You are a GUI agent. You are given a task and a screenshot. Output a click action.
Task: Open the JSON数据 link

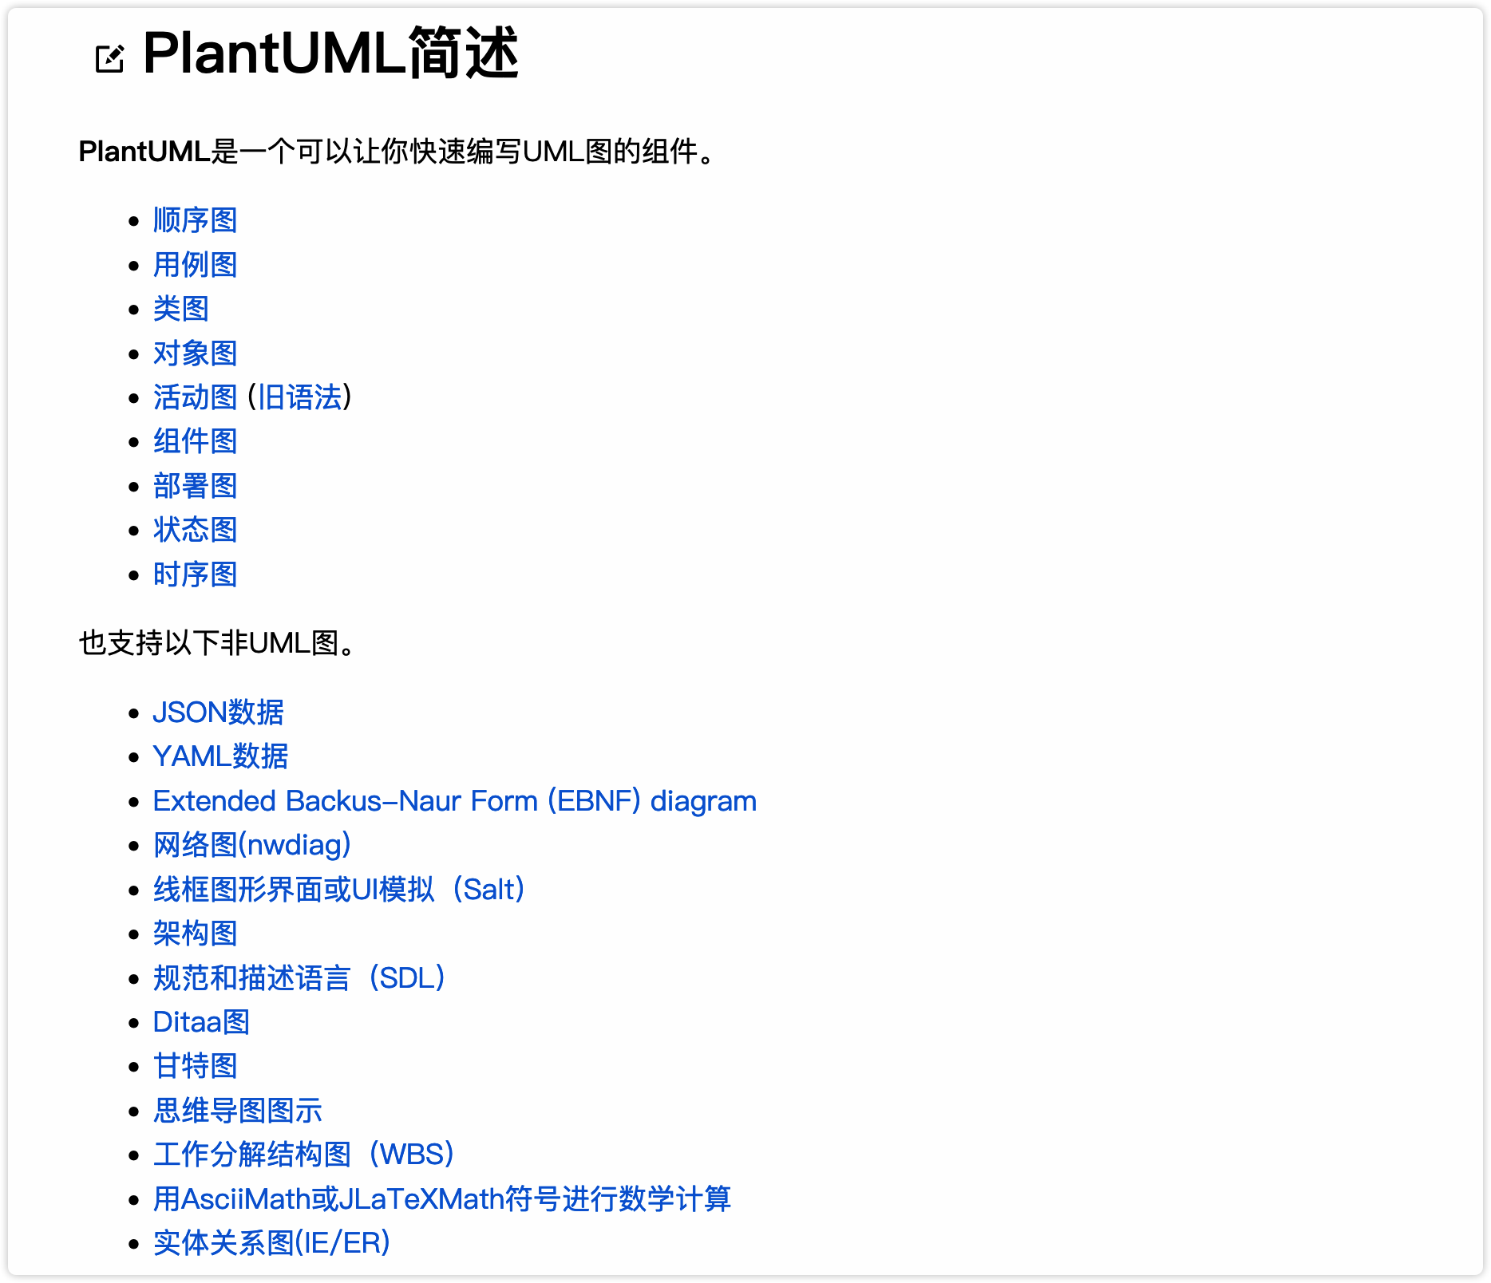[x=219, y=713]
